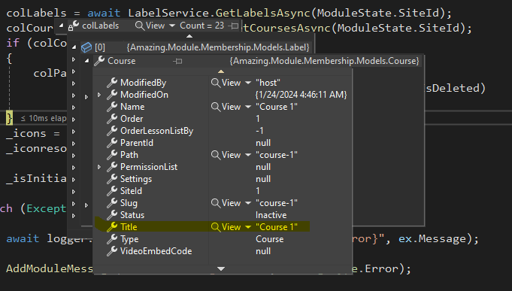The image size is (512, 291).
Task: Click the wrench icon next to Status
Action: pos(112,215)
